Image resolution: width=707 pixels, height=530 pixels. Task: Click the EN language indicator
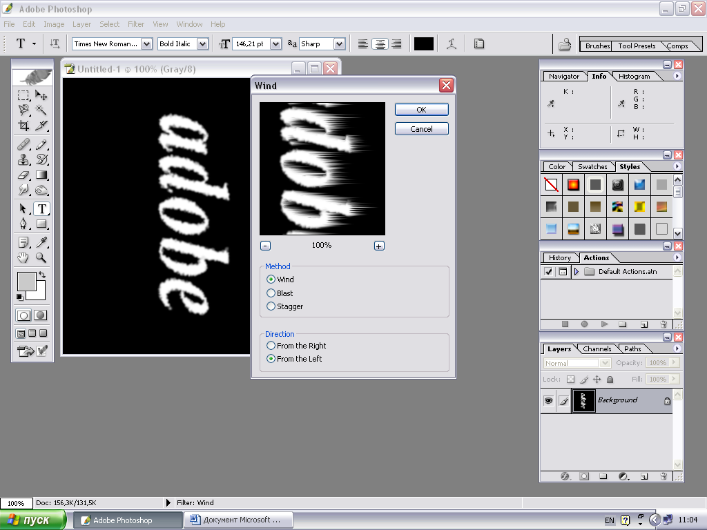coord(609,520)
